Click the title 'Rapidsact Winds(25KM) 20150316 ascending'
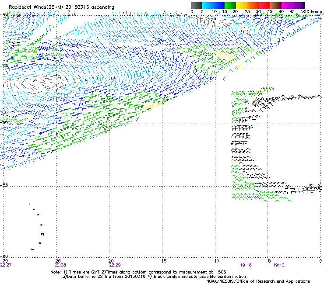Viewport: 324px width, 284px height. pyautogui.click(x=61, y=7)
